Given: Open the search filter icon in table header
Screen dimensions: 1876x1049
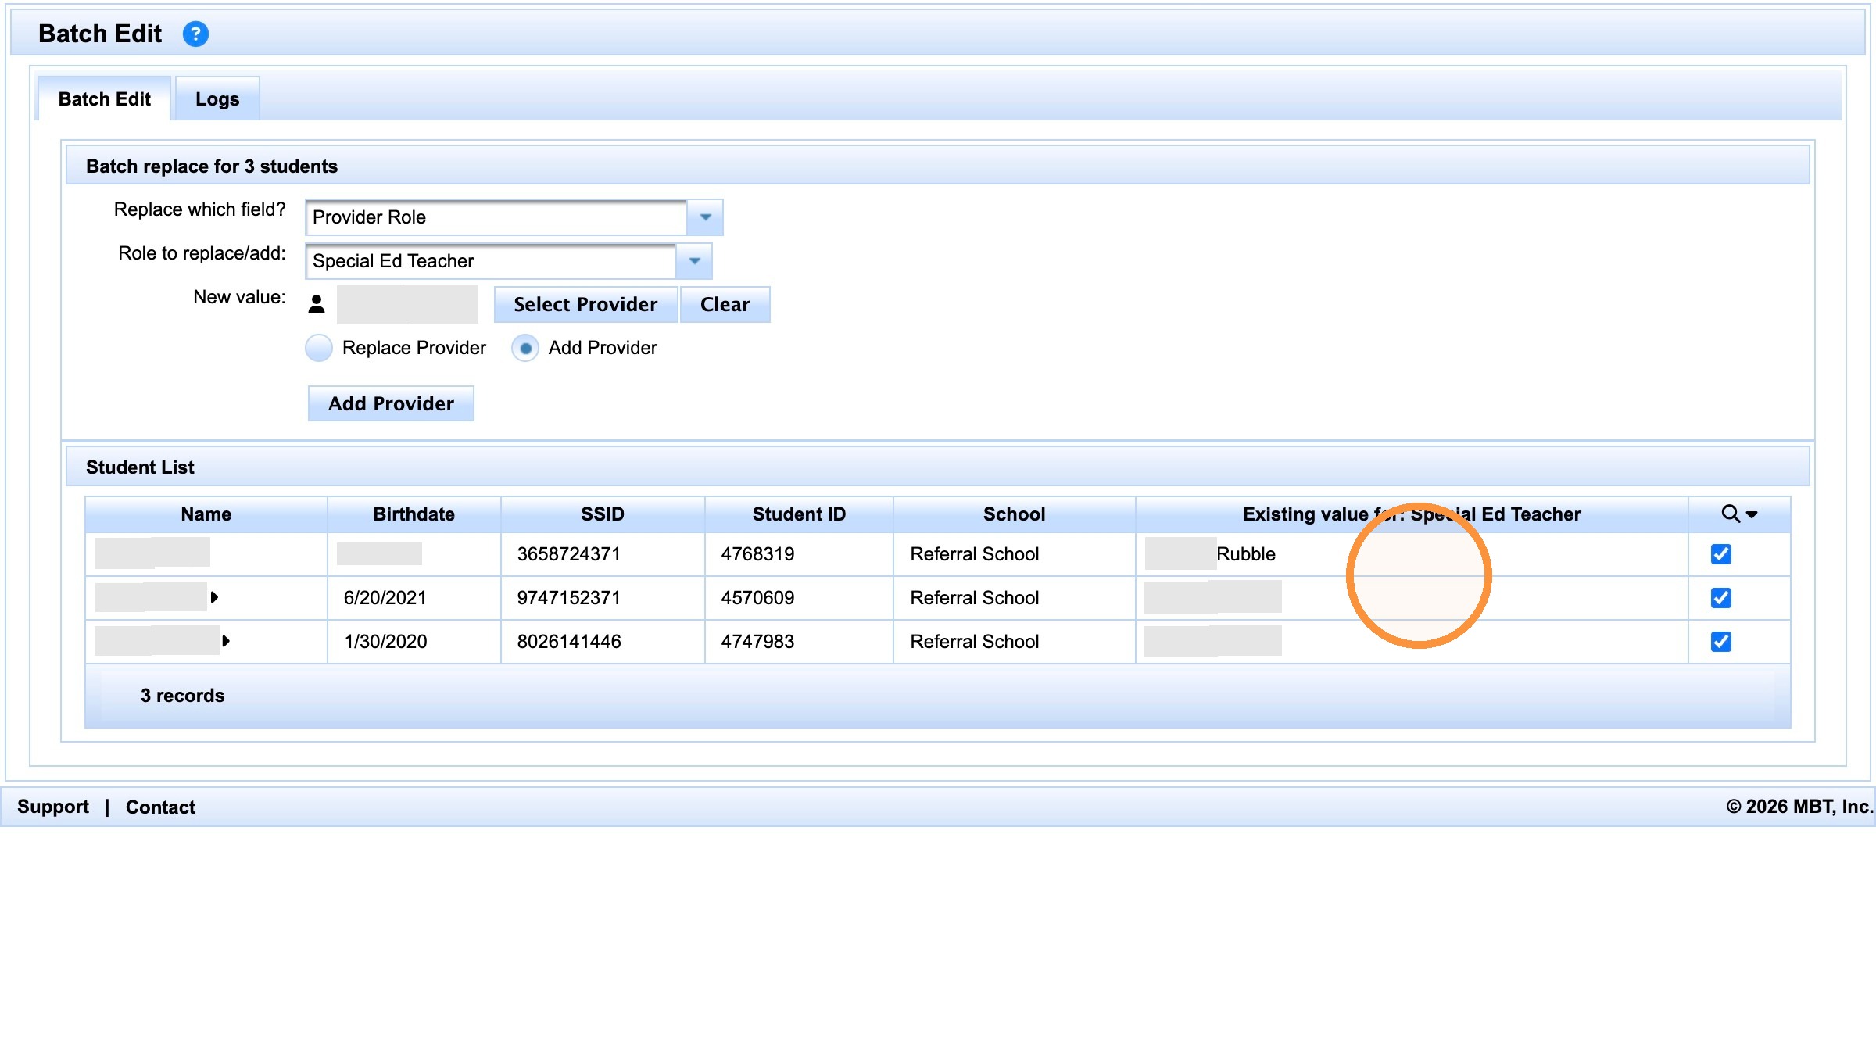Looking at the screenshot, I should 1739,514.
